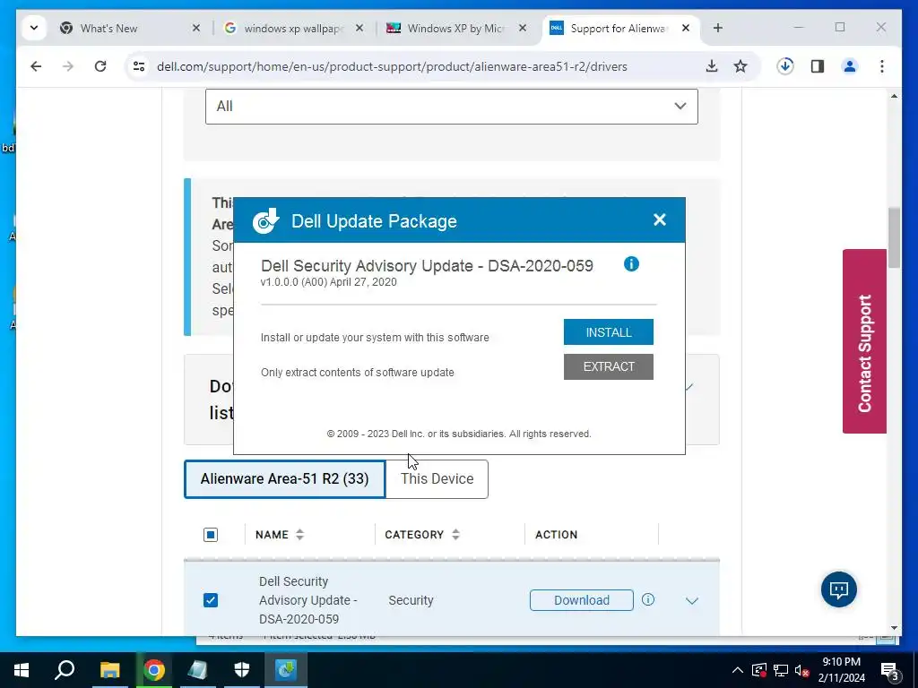Expand the Dell Security Advisory Update row chevron
918x688 pixels.
[692, 601]
